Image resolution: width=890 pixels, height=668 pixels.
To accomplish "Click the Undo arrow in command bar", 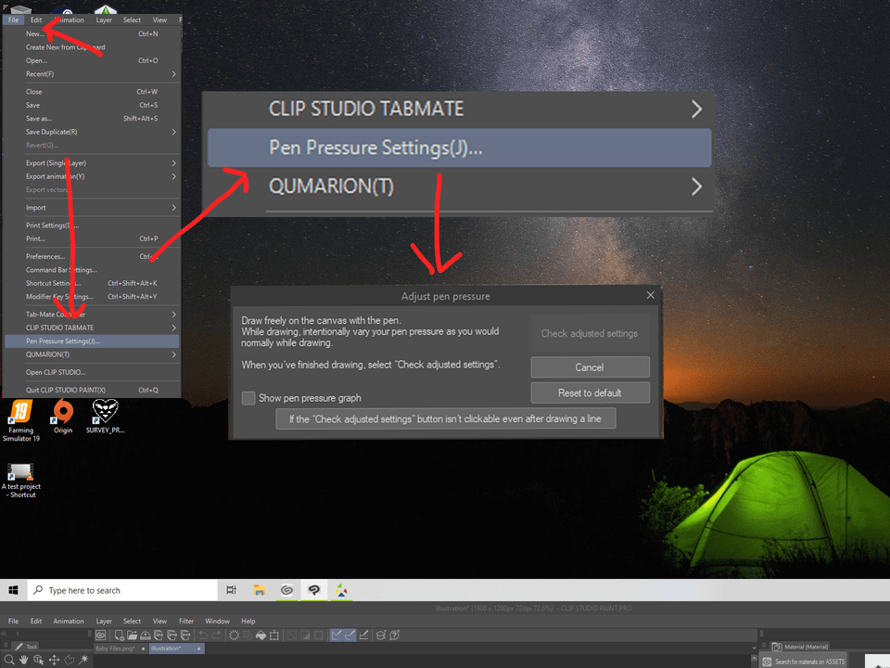I will 202,636.
